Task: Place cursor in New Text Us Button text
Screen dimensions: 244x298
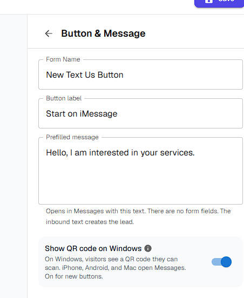Action: (85, 74)
